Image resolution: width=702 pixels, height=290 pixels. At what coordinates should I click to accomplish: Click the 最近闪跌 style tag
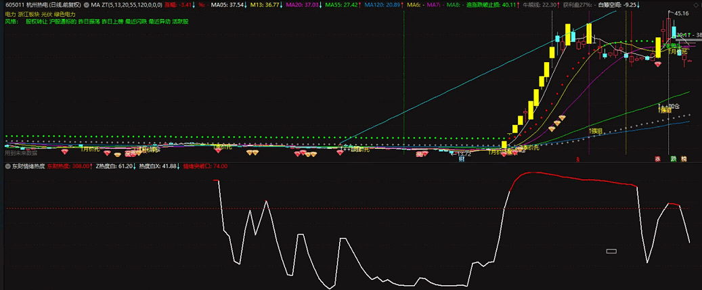click(x=135, y=21)
